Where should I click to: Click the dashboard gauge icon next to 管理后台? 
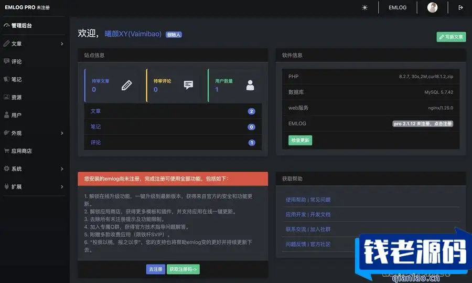pyautogui.click(x=6, y=26)
